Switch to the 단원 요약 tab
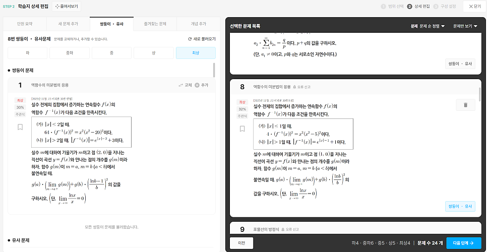This screenshot has height=252, width=487. click(25, 24)
